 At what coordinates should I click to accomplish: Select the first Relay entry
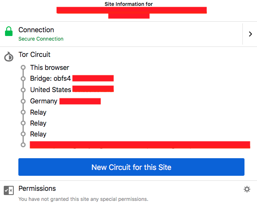38,113
